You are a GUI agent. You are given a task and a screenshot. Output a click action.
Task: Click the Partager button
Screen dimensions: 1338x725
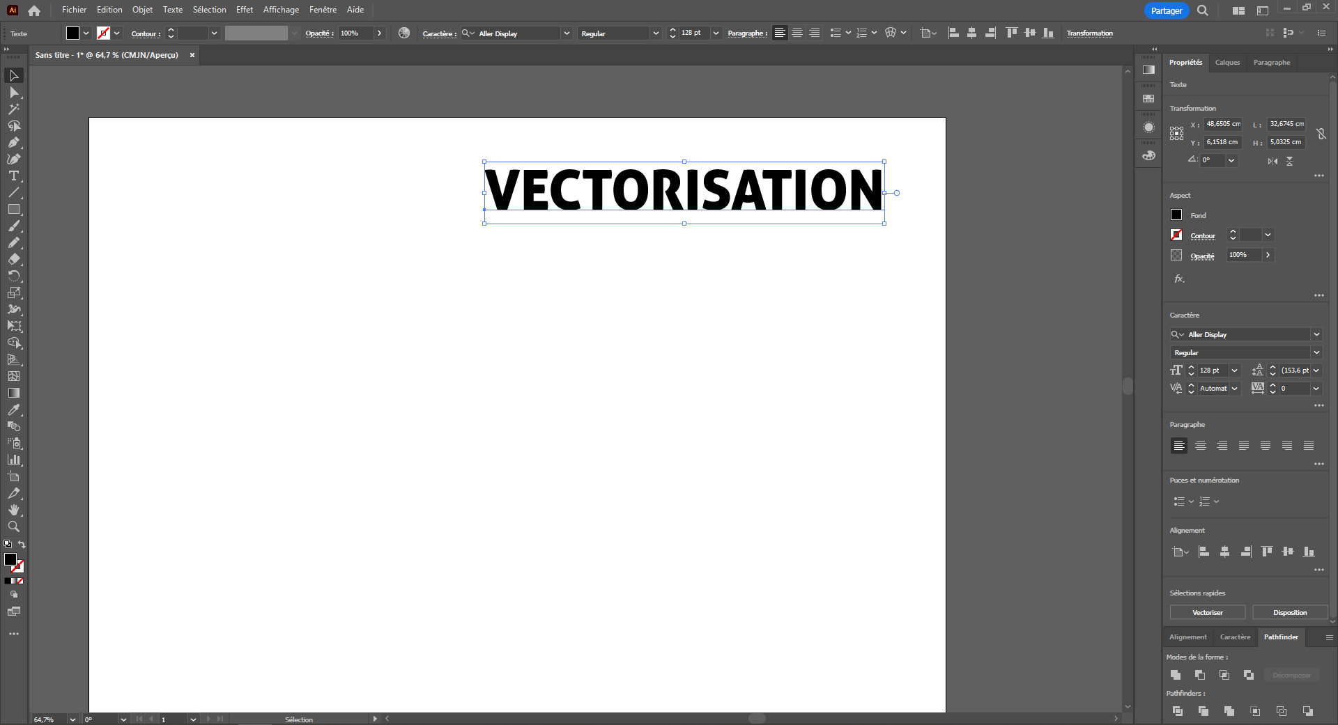coord(1166,10)
